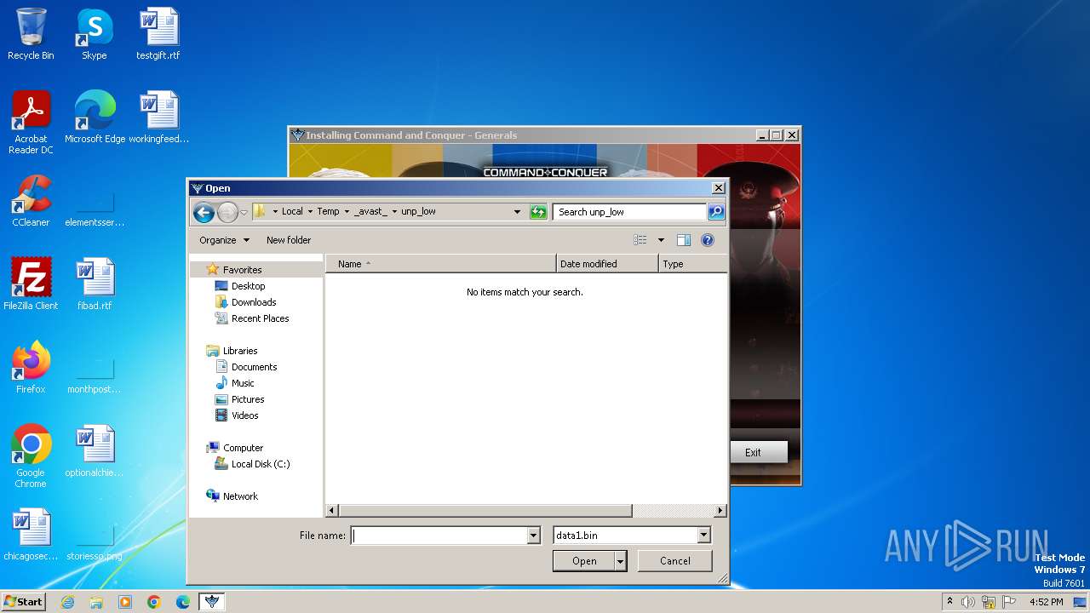Click the Help question mark icon
Viewport: 1090px width, 613px height.
[x=707, y=240]
